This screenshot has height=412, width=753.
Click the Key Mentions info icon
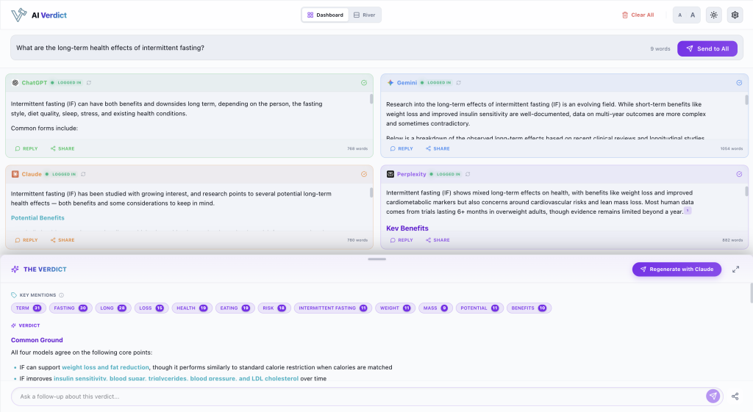tap(62, 295)
